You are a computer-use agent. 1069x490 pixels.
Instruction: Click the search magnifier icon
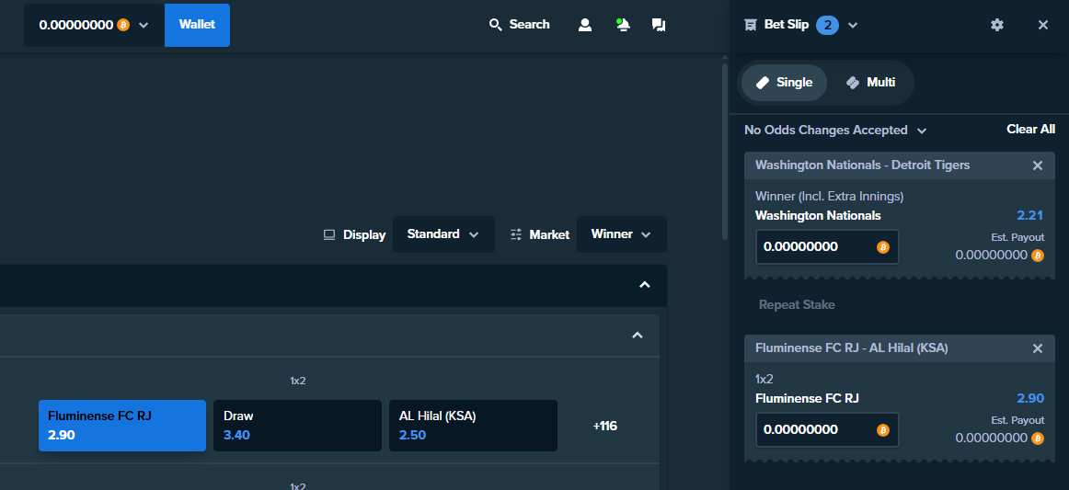click(x=496, y=25)
